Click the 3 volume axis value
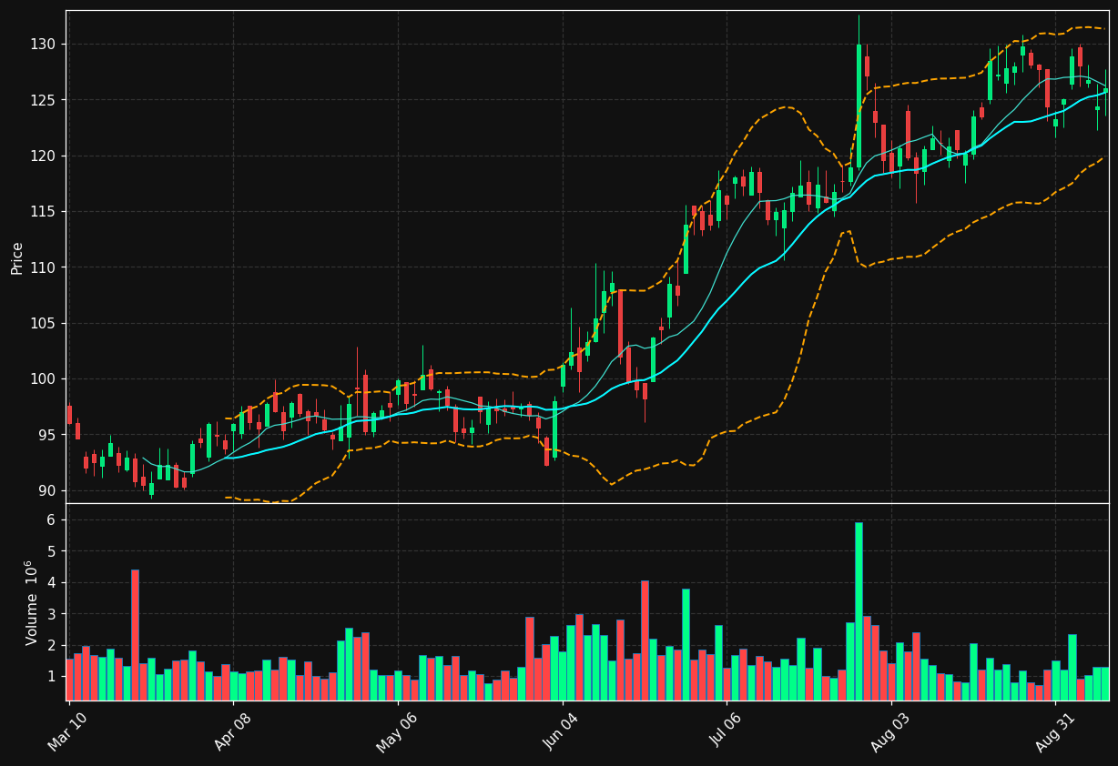This screenshot has width=1118, height=766. pos(51,614)
